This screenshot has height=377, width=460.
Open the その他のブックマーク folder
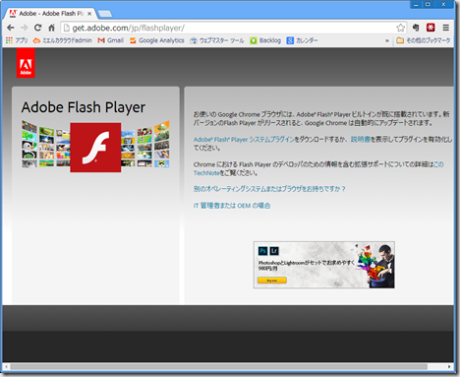pos(424,40)
